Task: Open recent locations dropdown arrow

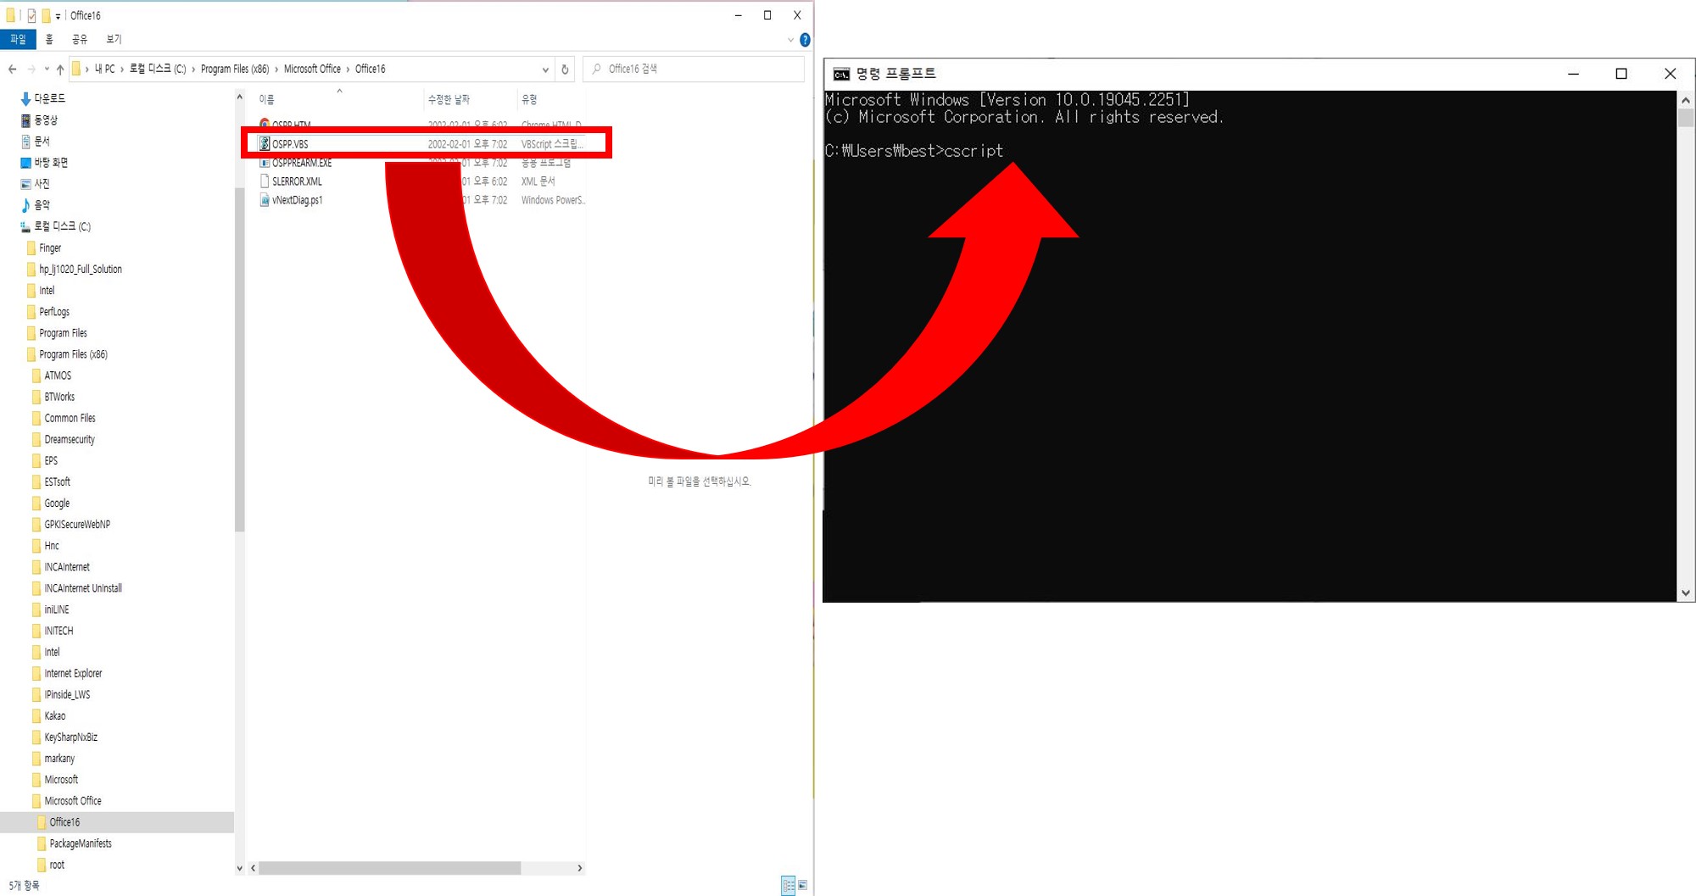Action: (46, 70)
